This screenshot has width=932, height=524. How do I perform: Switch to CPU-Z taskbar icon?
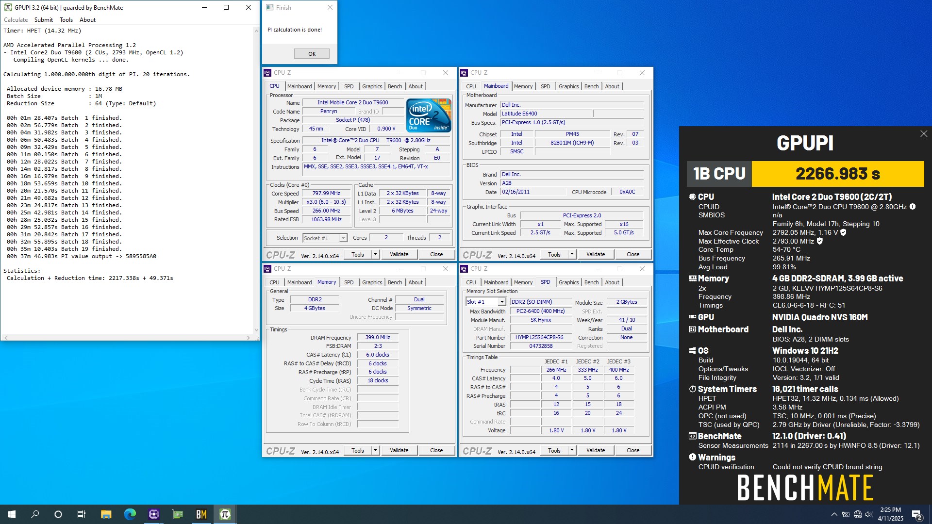[x=153, y=514]
